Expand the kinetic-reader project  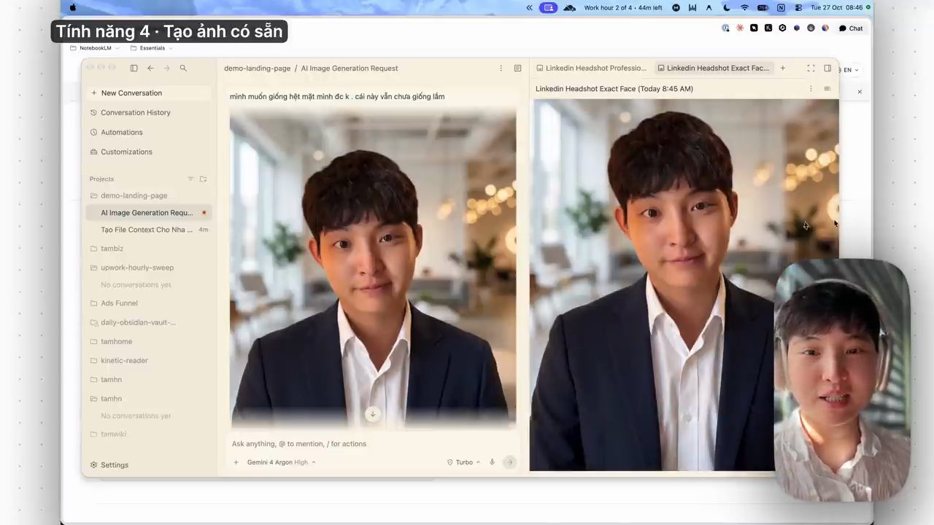[x=118, y=360]
